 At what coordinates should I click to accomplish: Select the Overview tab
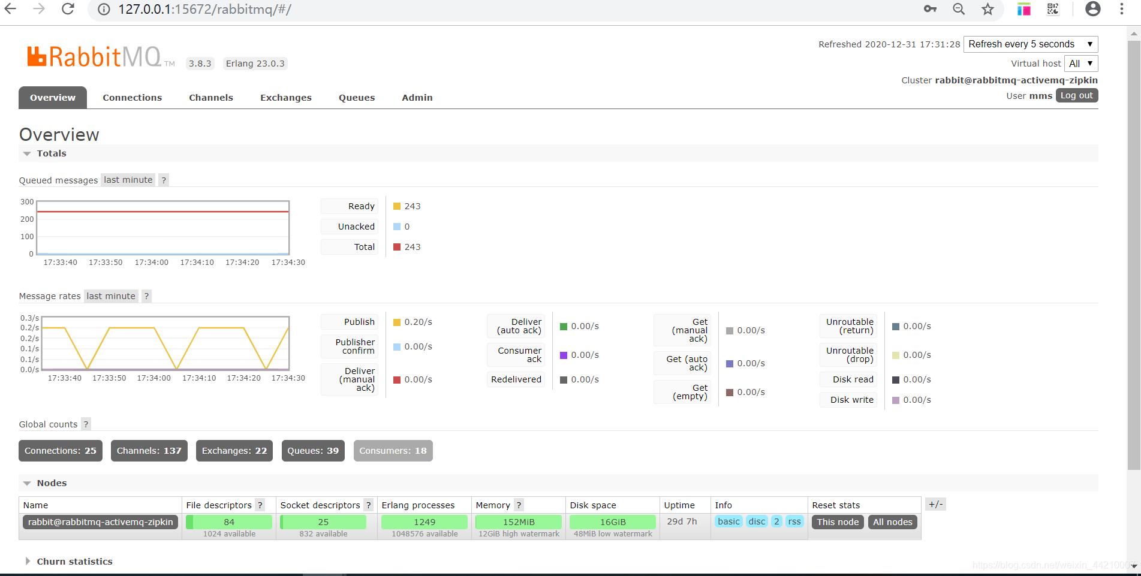53,98
